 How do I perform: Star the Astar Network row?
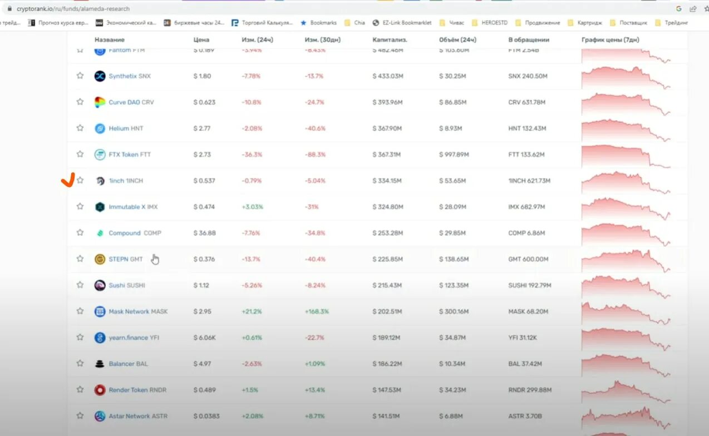pos(80,415)
